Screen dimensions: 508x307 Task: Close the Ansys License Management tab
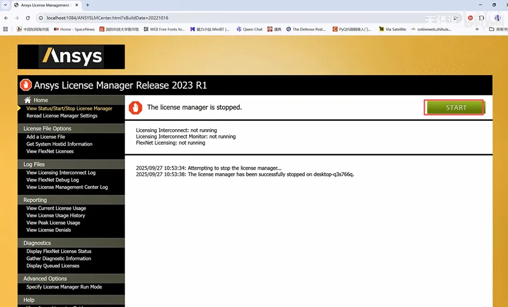tap(77, 5)
